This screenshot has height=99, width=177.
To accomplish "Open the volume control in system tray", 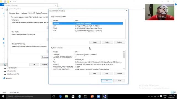I will pyautogui.click(x=158, y=97).
